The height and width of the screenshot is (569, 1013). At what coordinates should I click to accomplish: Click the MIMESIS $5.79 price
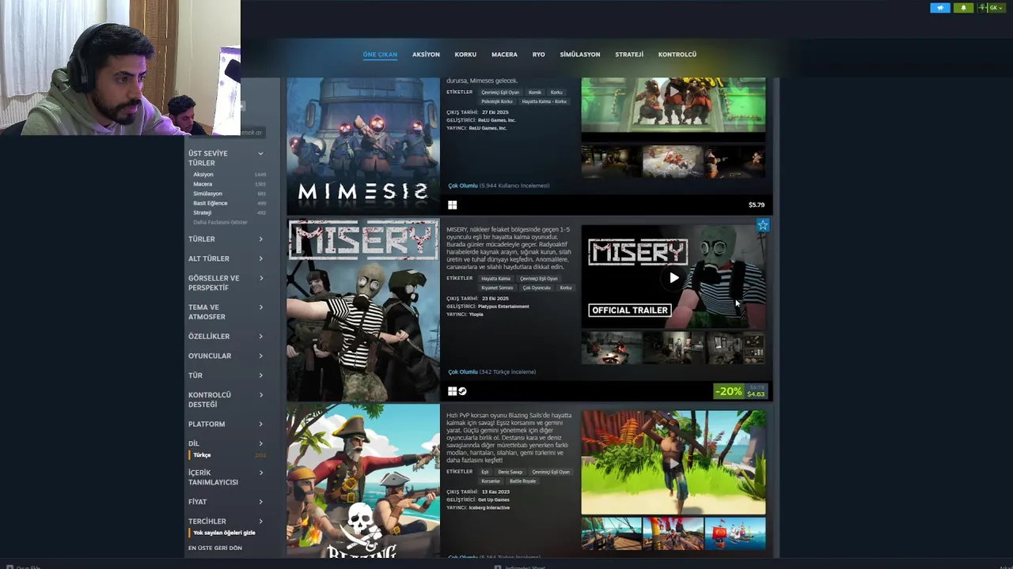point(757,205)
